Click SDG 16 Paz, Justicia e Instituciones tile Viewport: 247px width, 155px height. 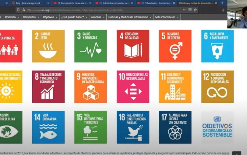pos(133,127)
